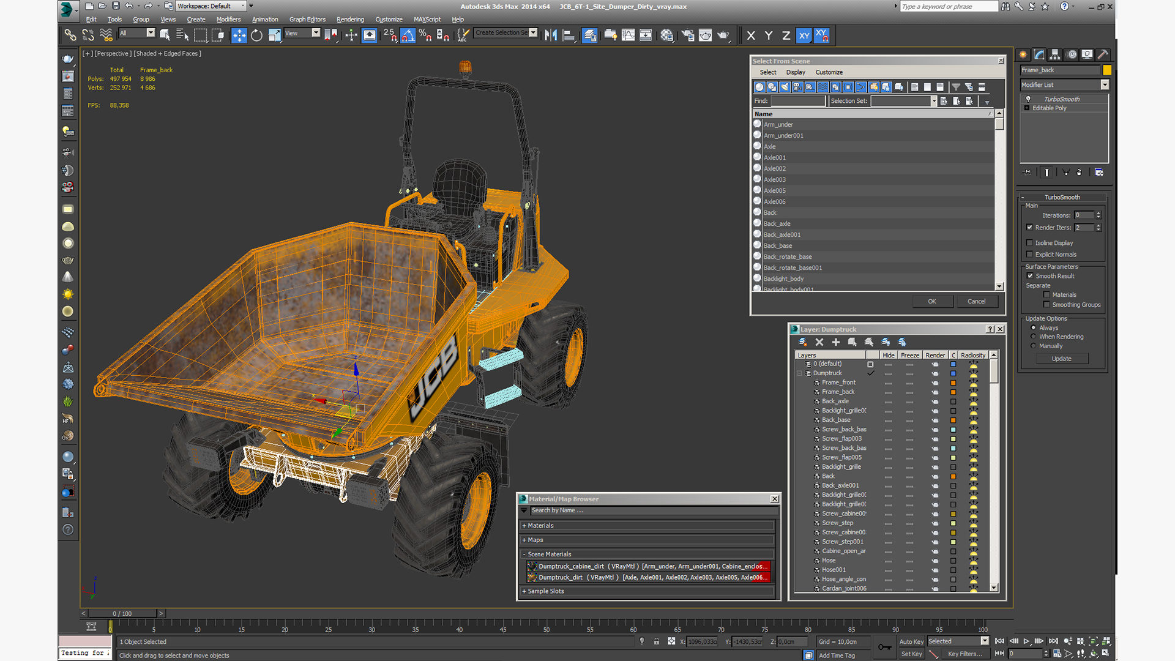Toggle Display Lights filter in Select From Scene
Screen dimensions: 1175x661
[785, 87]
